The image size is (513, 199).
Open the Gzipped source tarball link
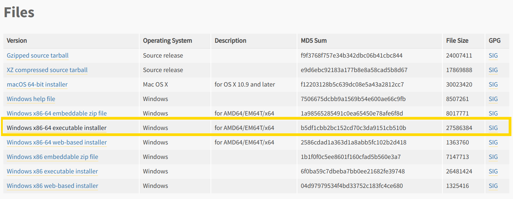click(x=38, y=56)
